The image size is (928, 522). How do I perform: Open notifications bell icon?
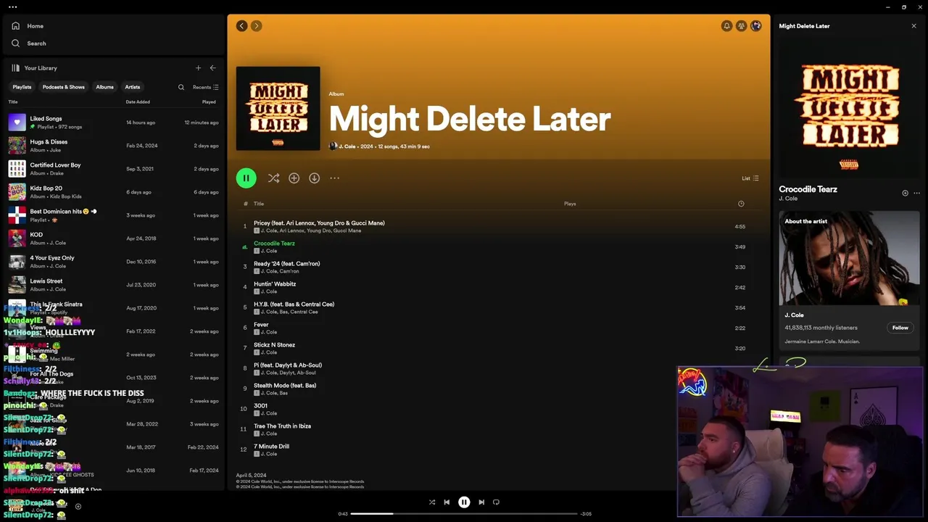pos(726,26)
